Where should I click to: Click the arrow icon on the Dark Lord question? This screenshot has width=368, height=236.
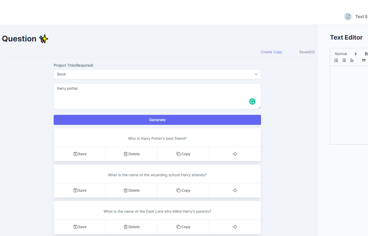click(235, 227)
